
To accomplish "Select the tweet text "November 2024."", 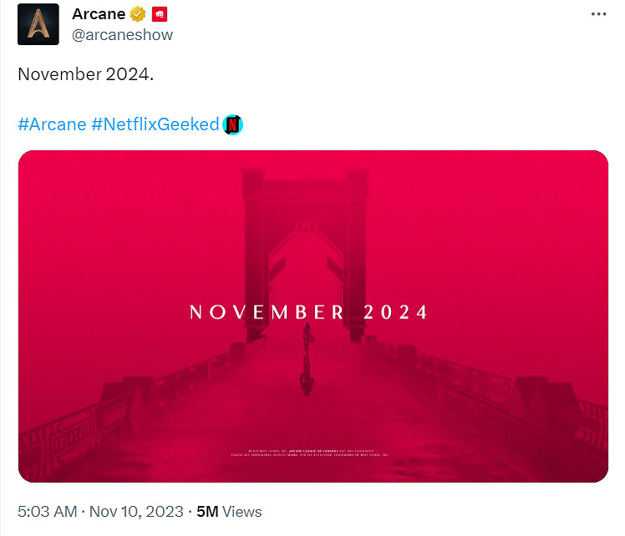I will 86,73.
